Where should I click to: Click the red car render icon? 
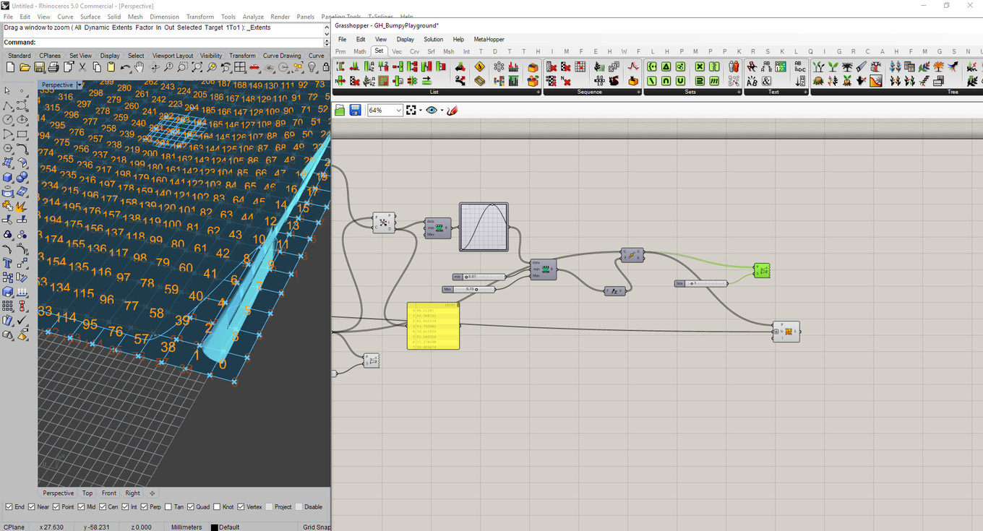254,67
